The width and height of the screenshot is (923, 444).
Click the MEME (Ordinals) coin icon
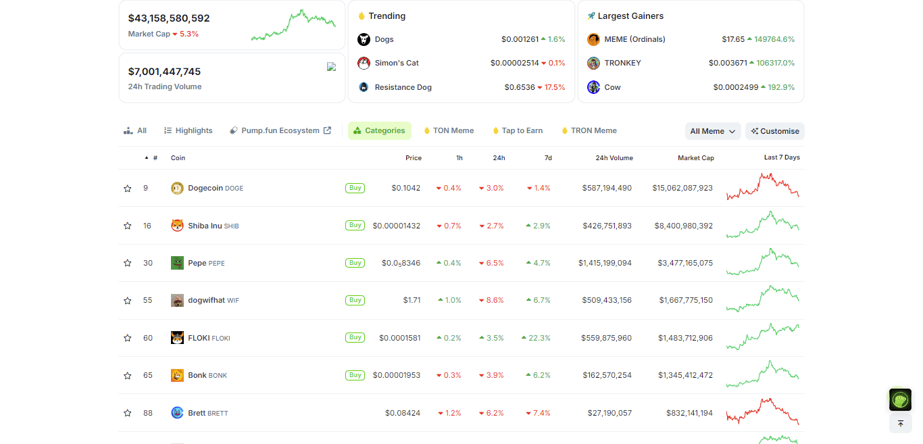(594, 39)
